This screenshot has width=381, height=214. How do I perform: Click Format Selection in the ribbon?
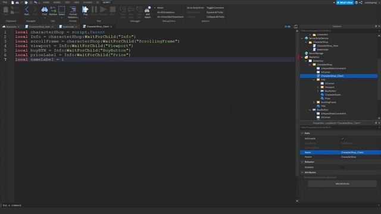click(x=73, y=12)
